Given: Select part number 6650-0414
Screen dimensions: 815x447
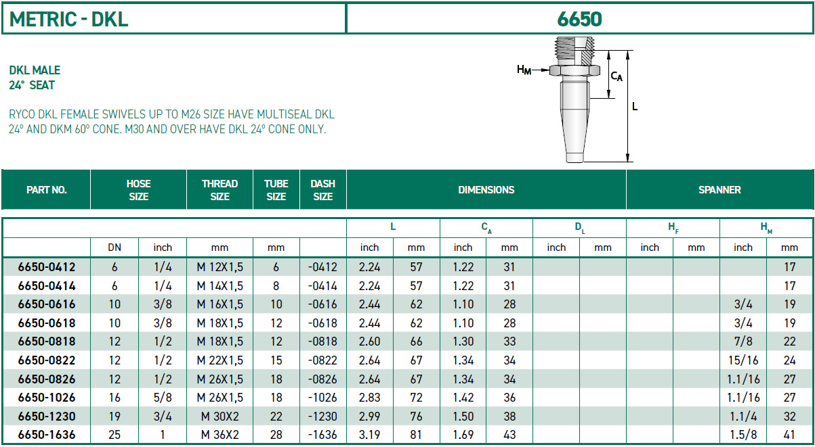Looking at the screenshot, I should coord(46,286).
